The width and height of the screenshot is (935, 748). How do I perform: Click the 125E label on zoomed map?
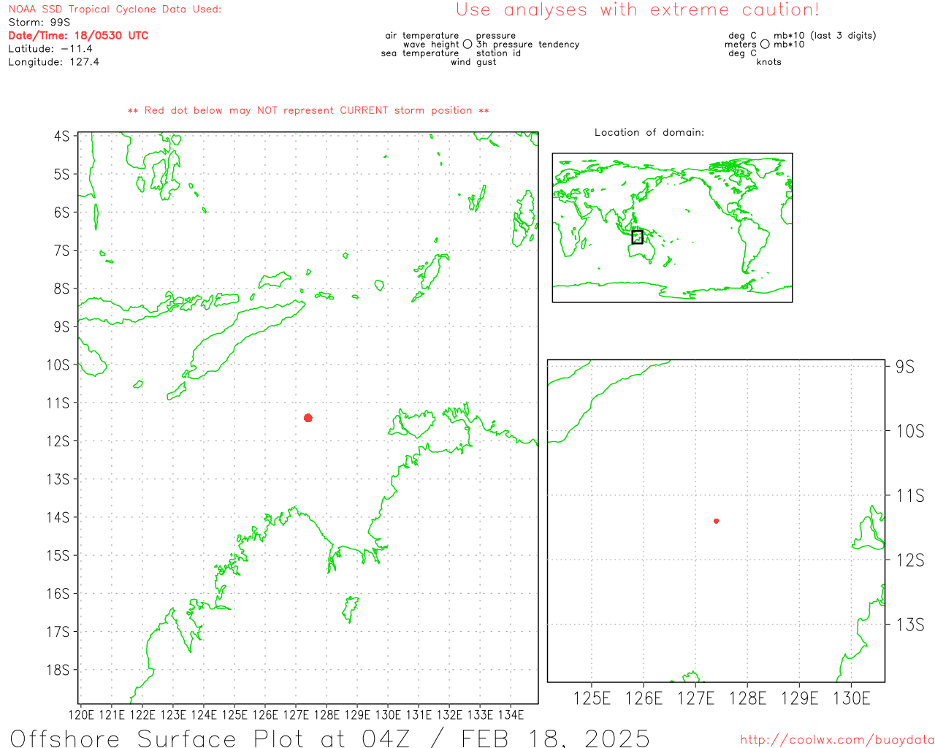click(x=592, y=698)
